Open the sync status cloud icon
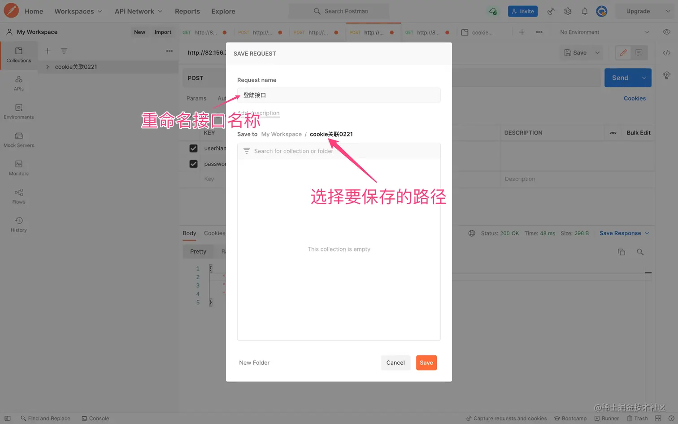This screenshot has height=424, width=678. coord(493,11)
